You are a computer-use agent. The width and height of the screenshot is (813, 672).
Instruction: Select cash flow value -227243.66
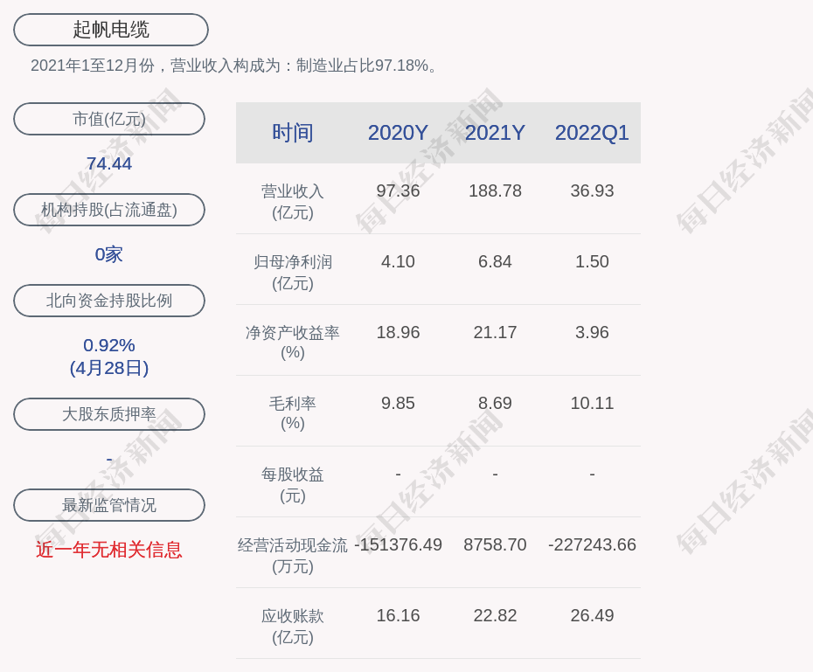coord(592,544)
